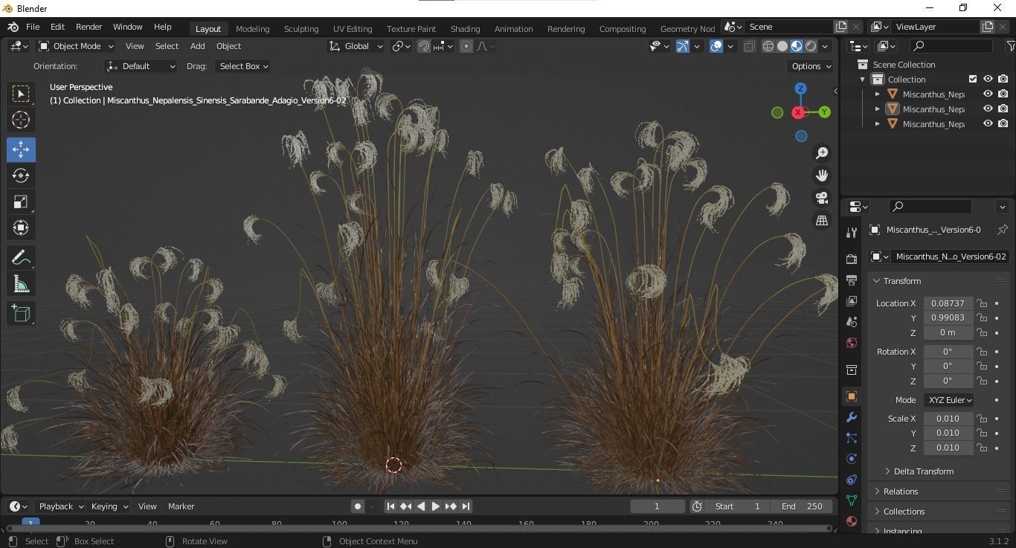Screen dimensions: 1016x548
Task: Disable render camera for Collection
Action: coord(1003,79)
